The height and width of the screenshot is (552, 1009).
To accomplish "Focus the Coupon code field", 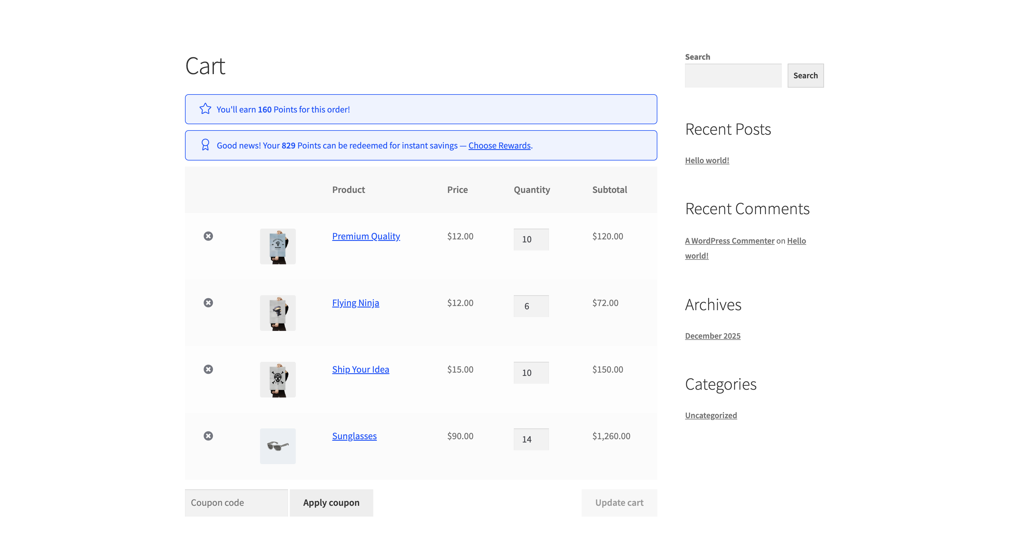I will 236,502.
